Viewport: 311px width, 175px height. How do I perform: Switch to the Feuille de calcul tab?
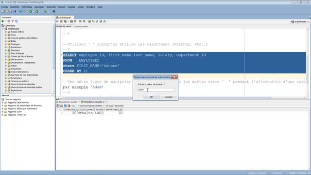(x=64, y=26)
